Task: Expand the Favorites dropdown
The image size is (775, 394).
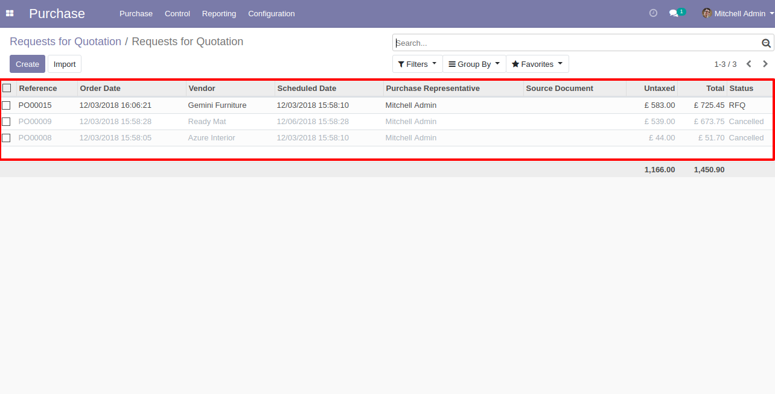Action: pyautogui.click(x=537, y=64)
